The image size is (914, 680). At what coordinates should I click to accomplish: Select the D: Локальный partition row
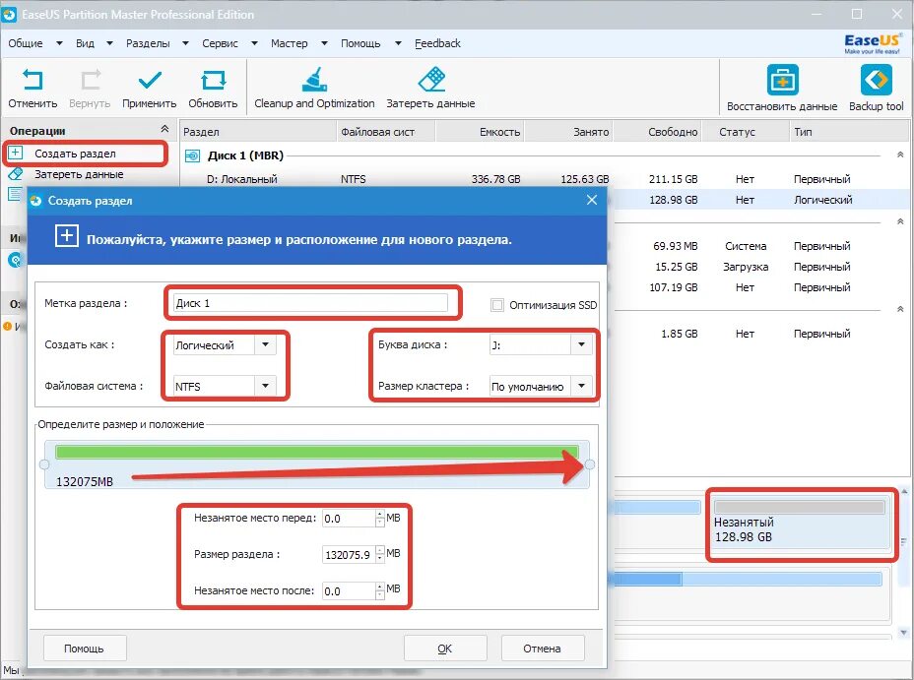545,179
